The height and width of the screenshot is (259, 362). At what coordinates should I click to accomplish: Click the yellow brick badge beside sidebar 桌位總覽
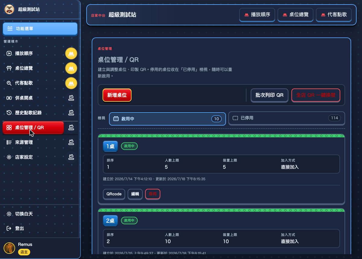tap(71, 69)
